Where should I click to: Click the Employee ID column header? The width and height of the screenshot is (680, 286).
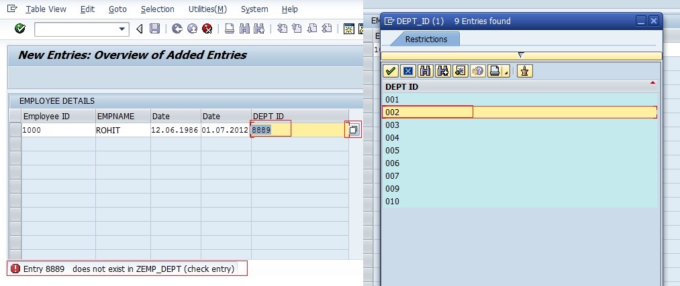click(58, 117)
